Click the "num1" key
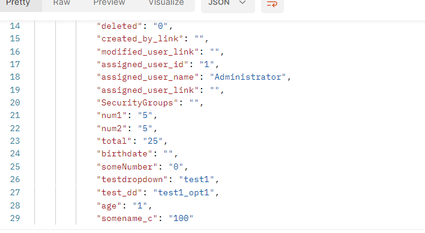Image resolution: width=425 pixels, height=233 pixels. pos(112,116)
